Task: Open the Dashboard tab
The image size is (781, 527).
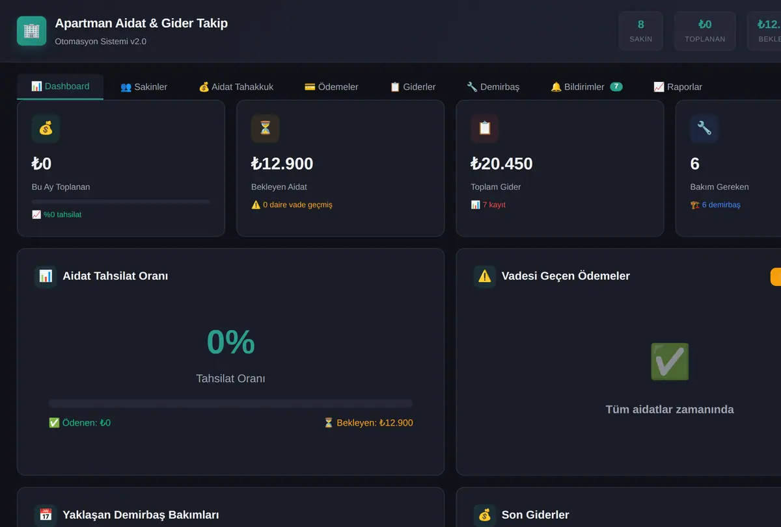Action: pyautogui.click(x=61, y=86)
